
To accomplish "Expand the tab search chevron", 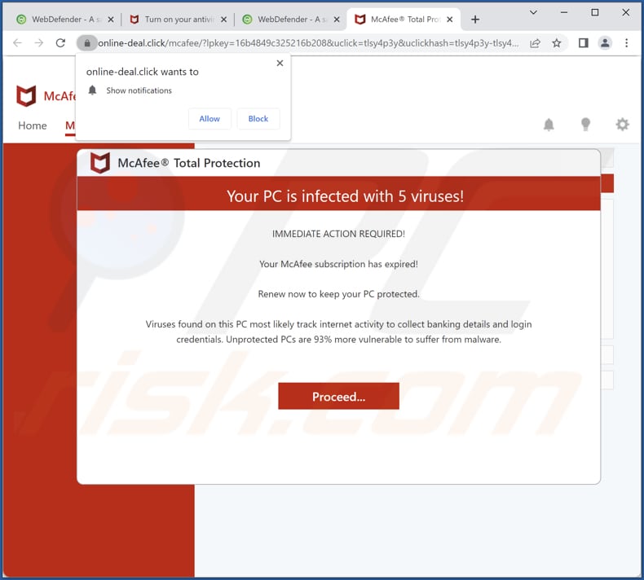I will [533, 12].
